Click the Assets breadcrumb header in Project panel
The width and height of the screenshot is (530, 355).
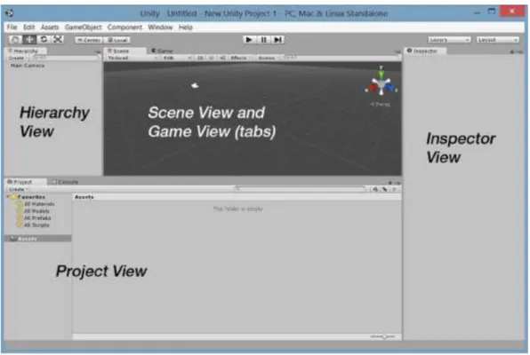[84, 197]
